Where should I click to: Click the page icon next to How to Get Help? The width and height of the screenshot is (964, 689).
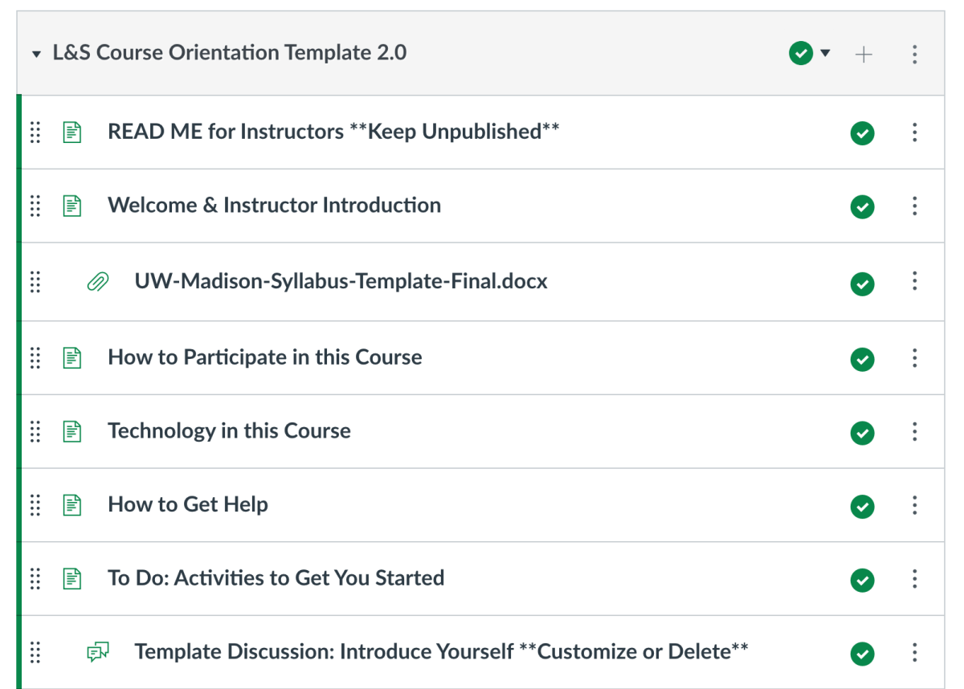[71, 506]
